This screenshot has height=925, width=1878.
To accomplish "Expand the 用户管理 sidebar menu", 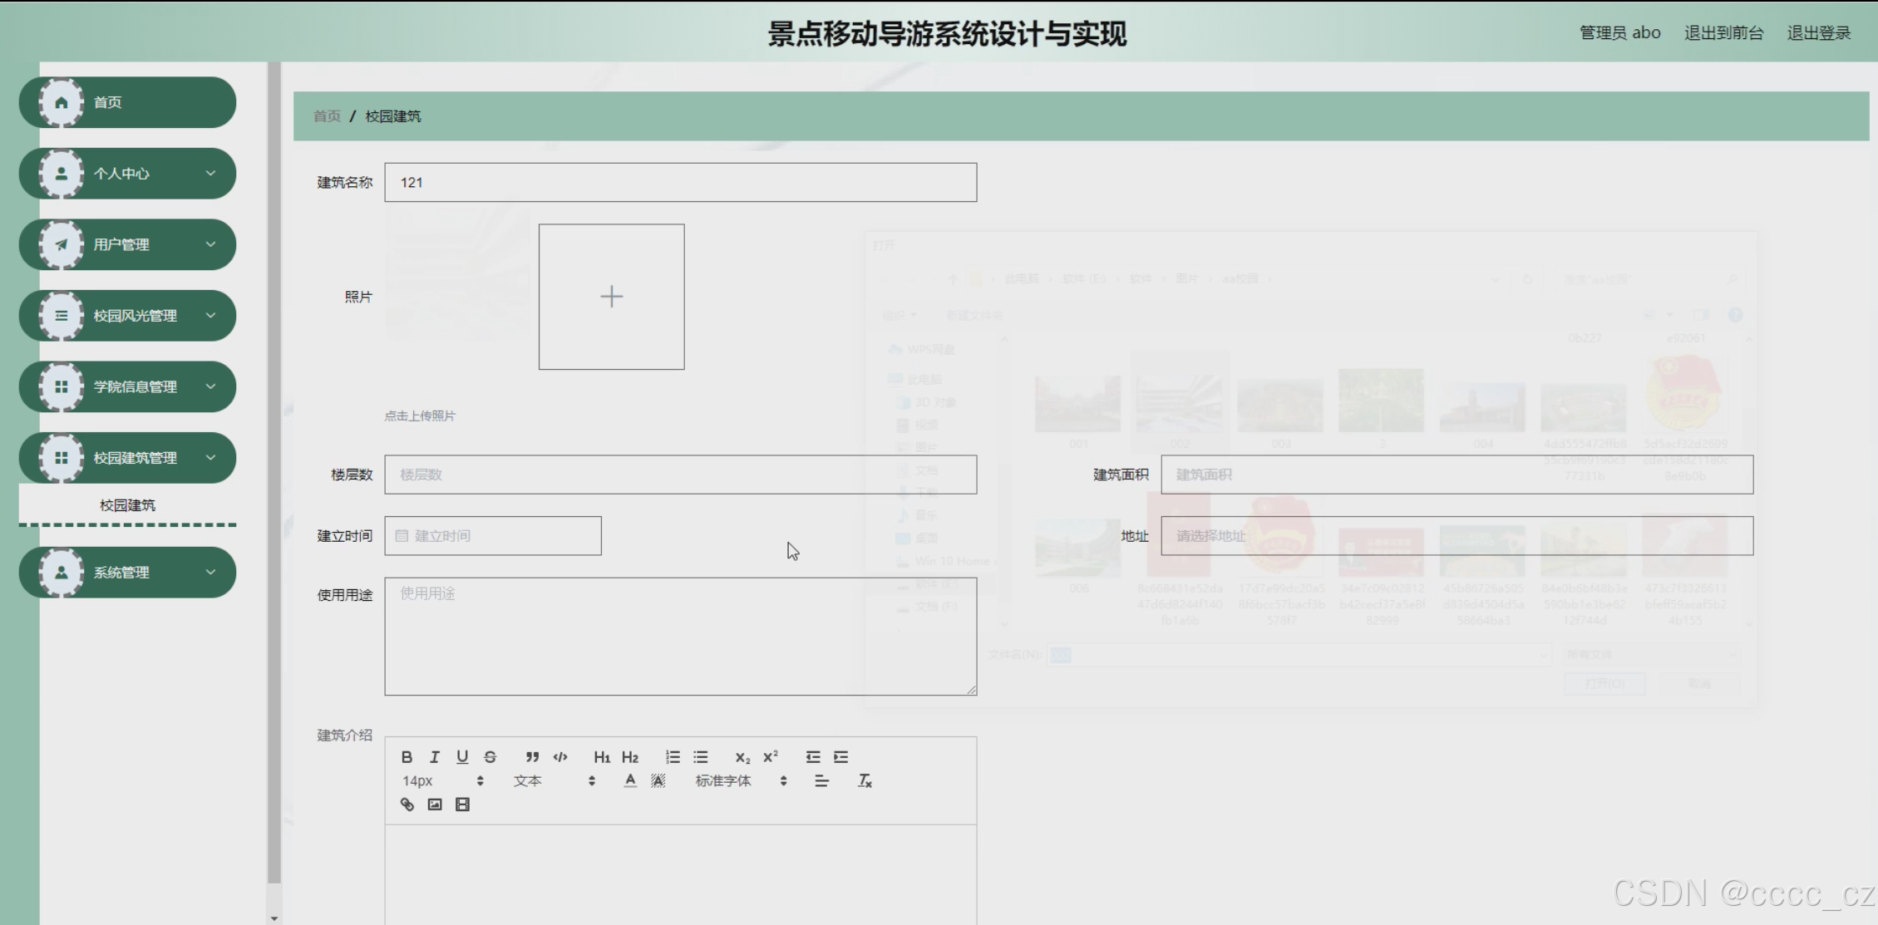I will point(127,244).
